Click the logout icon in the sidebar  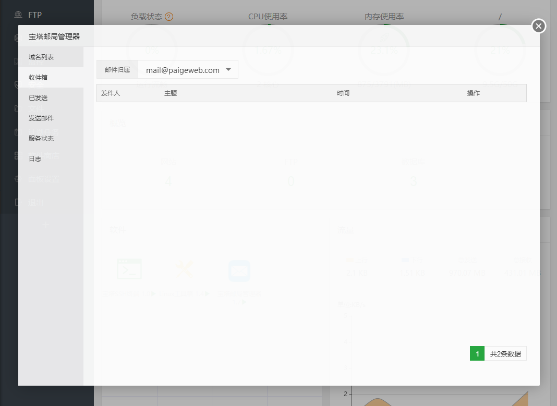coord(18,202)
